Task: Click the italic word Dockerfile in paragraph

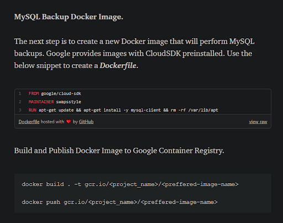Action: (x=118, y=66)
